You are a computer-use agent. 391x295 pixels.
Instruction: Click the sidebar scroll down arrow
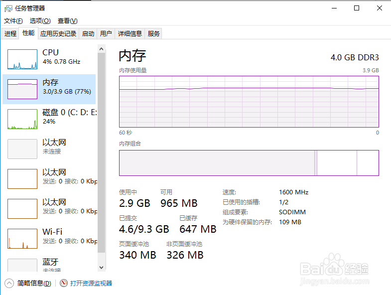click(101, 267)
